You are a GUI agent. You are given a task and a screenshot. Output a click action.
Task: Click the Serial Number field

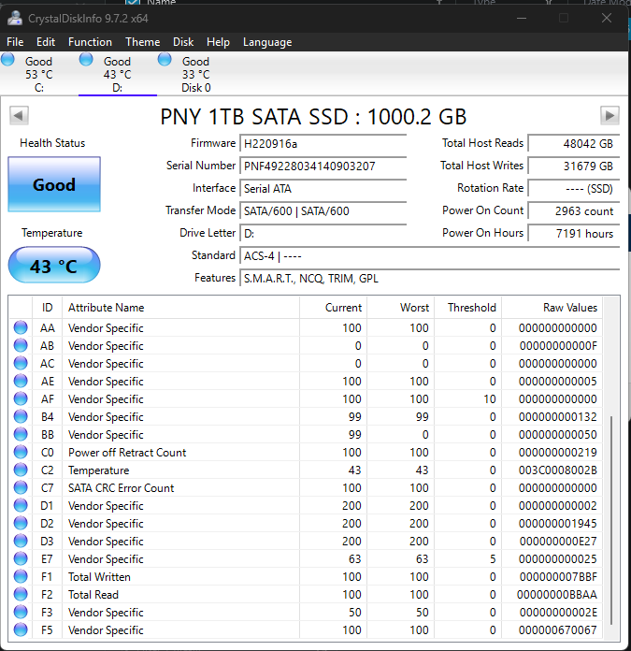tap(323, 166)
